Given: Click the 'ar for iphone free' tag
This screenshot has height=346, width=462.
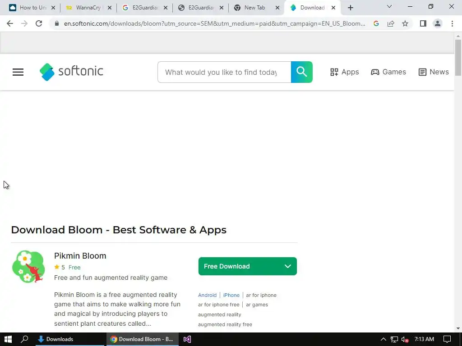Looking at the screenshot, I should click(x=219, y=305).
